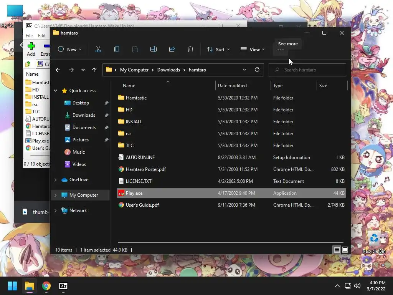Click network icon in system tray
The image size is (393, 295).
pos(348,286)
